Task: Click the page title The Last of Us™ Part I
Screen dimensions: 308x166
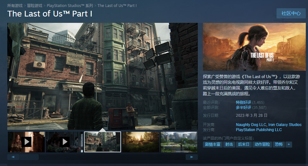Action: click(50, 14)
